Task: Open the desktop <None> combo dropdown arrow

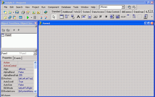Action: [x=123, y=7]
